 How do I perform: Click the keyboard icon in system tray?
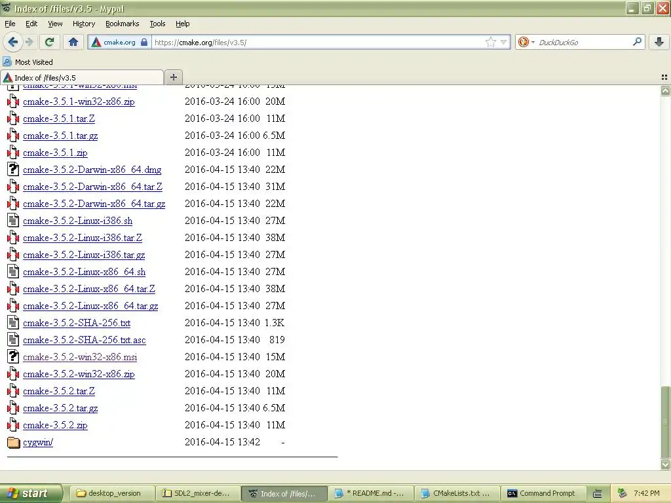point(598,494)
